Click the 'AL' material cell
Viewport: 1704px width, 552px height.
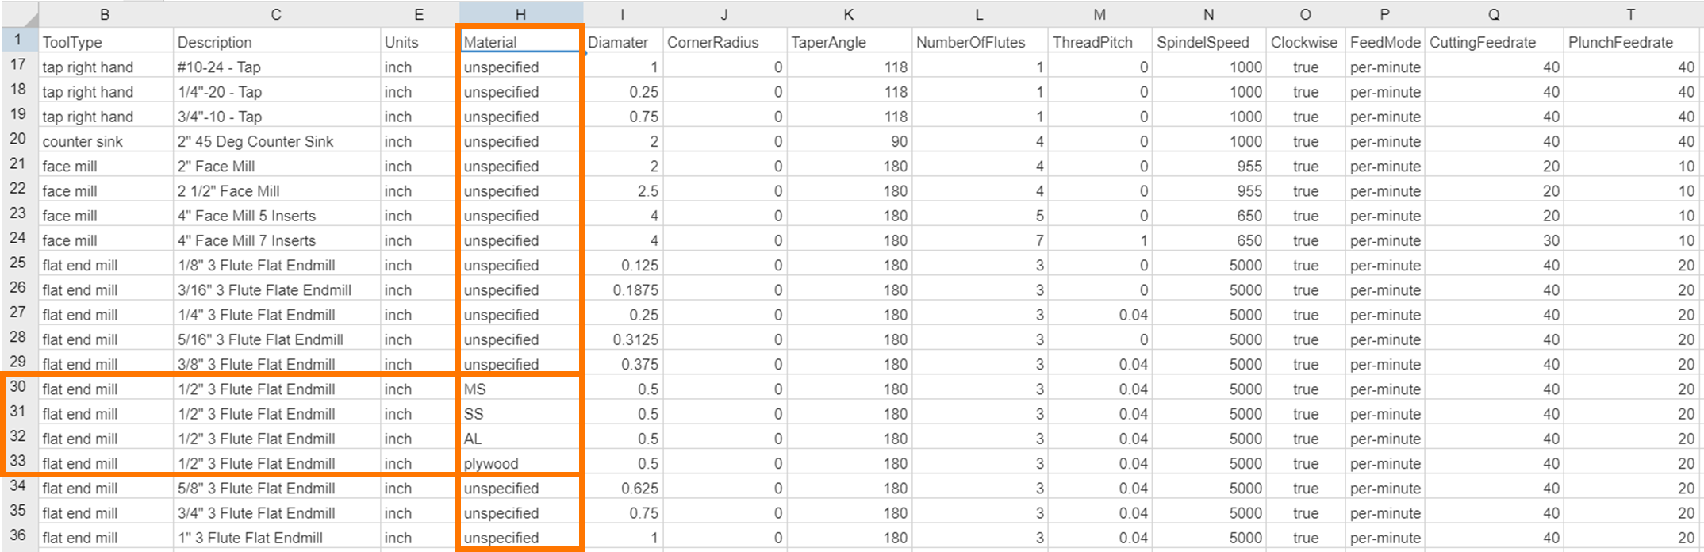click(x=520, y=439)
